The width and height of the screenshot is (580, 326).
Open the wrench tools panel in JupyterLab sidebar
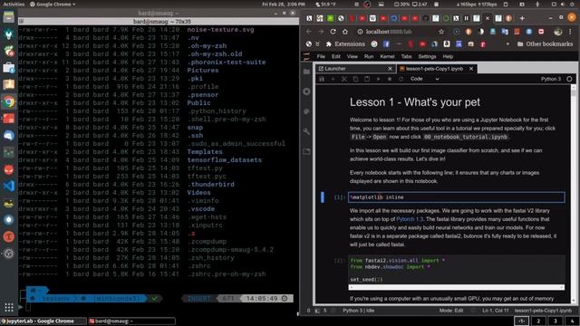point(306,131)
